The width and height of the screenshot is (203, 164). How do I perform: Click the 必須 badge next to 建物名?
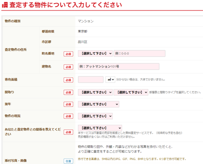pos(68,67)
